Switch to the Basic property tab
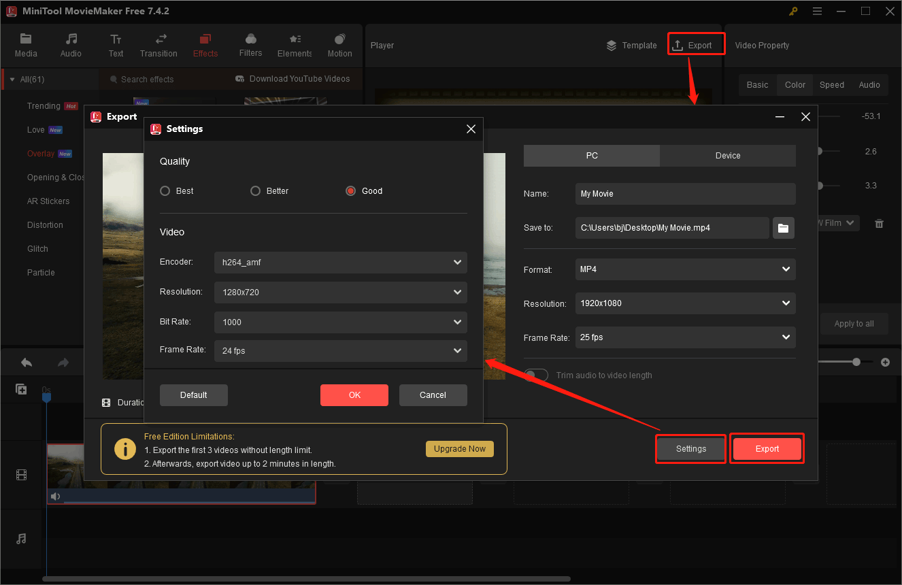Image resolution: width=902 pixels, height=585 pixels. (x=757, y=85)
